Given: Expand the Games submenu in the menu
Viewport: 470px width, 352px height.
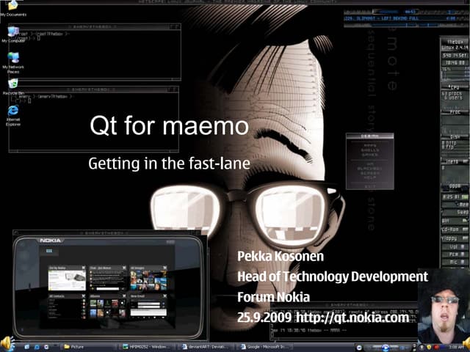Looking at the screenshot, I should (369, 155).
